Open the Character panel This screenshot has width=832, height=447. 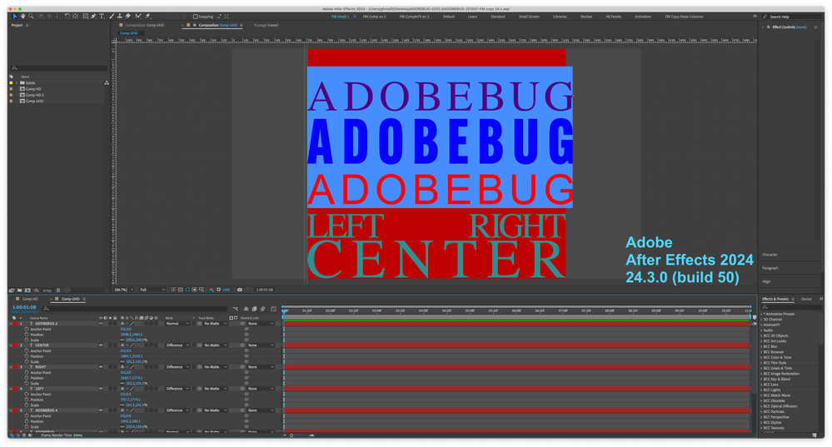[770, 255]
